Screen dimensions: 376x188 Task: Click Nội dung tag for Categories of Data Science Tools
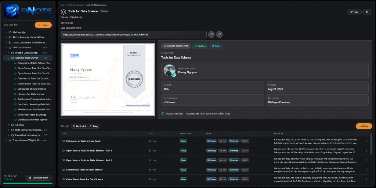(x=211, y=141)
